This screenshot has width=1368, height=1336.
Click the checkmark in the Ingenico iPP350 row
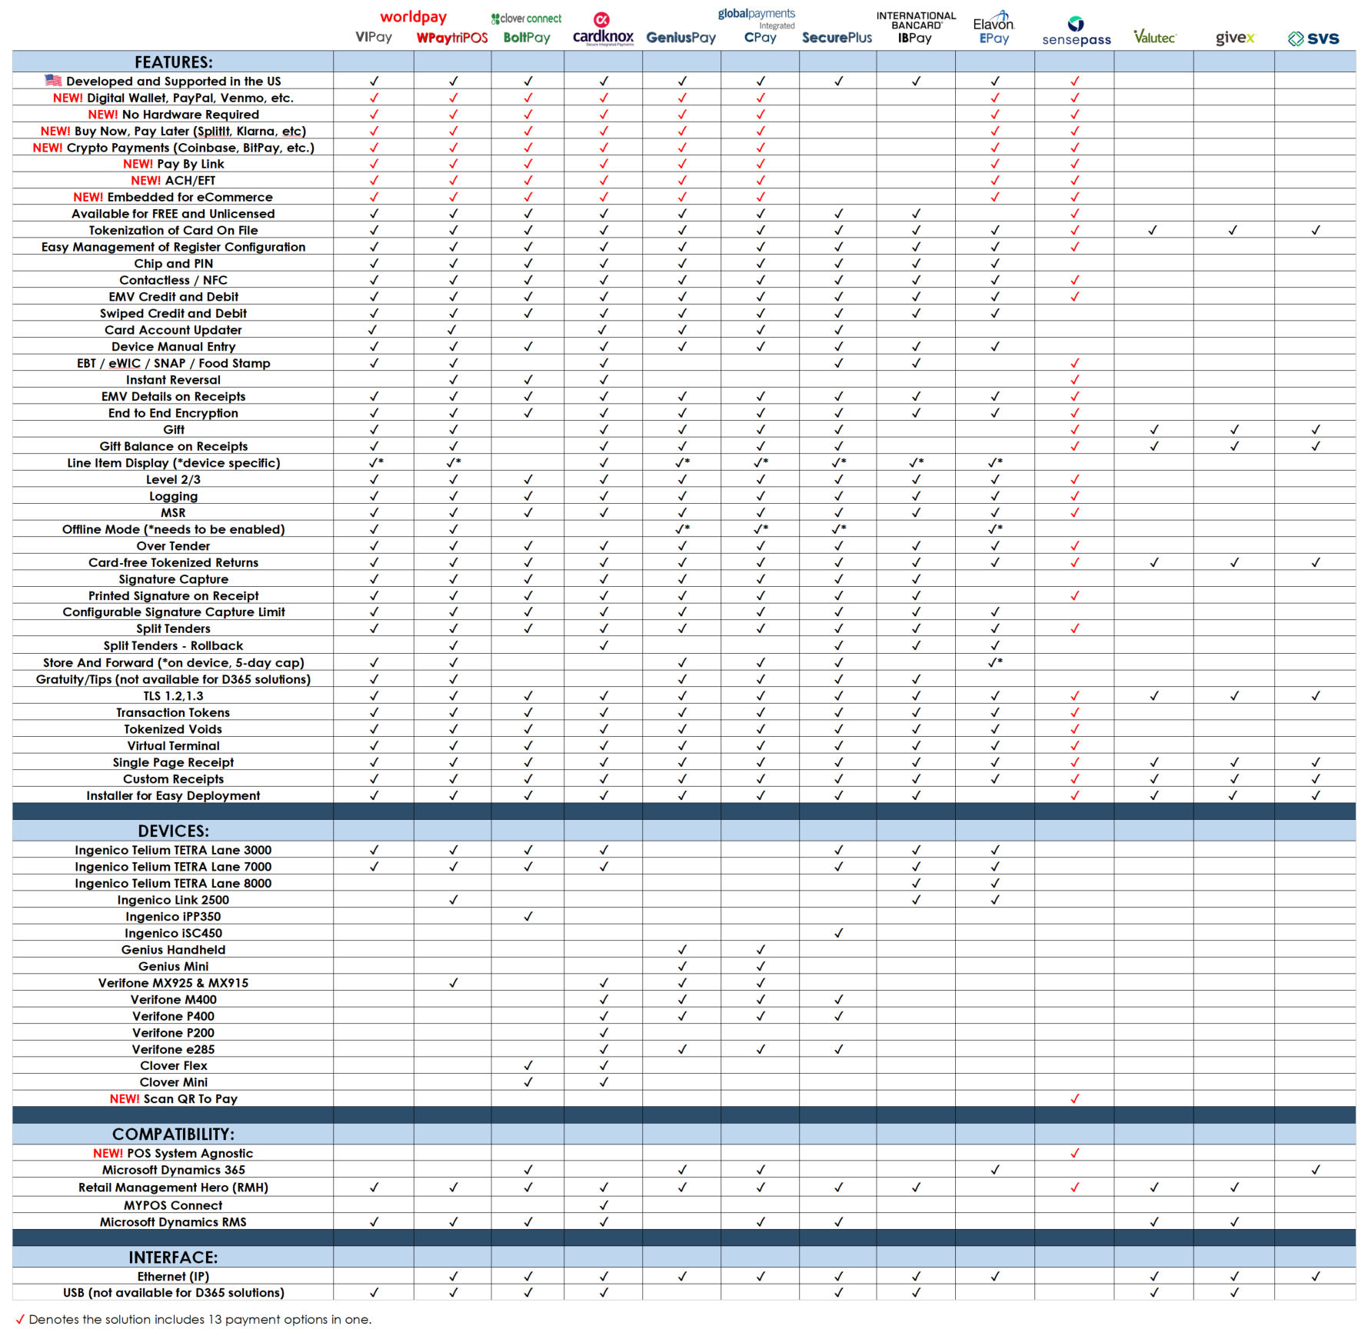(528, 916)
